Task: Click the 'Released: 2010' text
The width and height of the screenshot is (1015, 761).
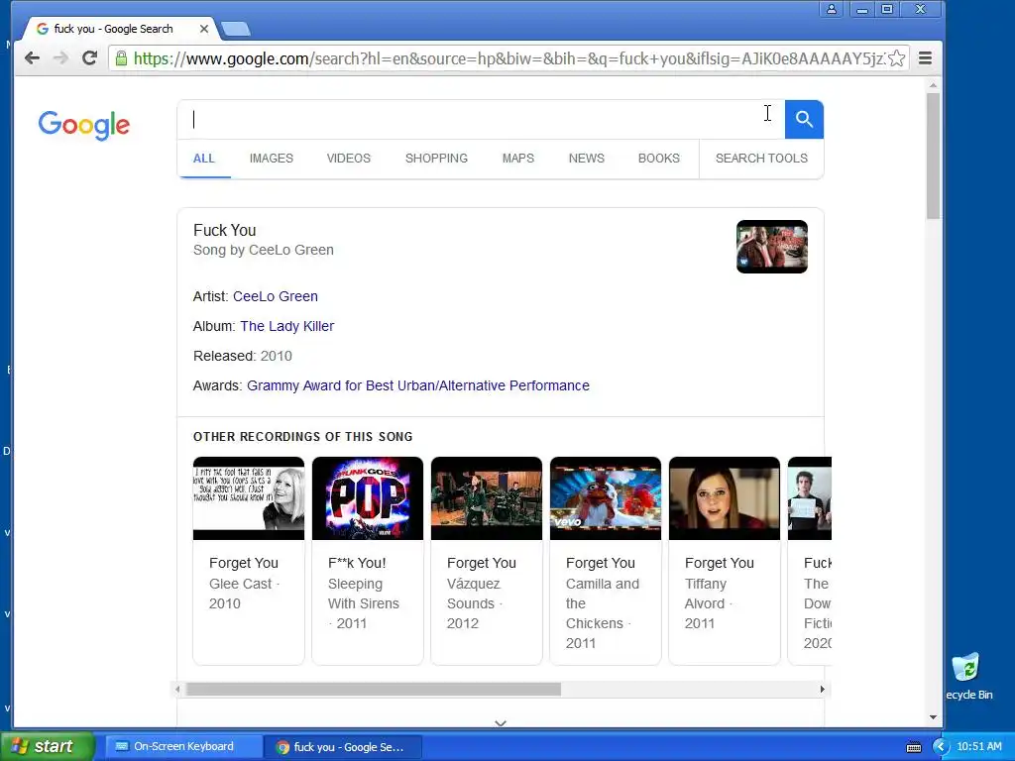Action: point(243,356)
